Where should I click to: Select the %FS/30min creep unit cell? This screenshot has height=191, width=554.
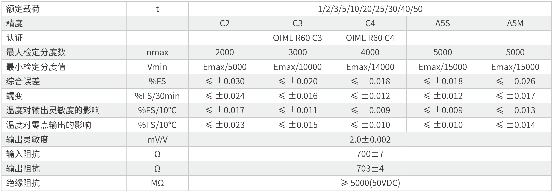(157, 96)
